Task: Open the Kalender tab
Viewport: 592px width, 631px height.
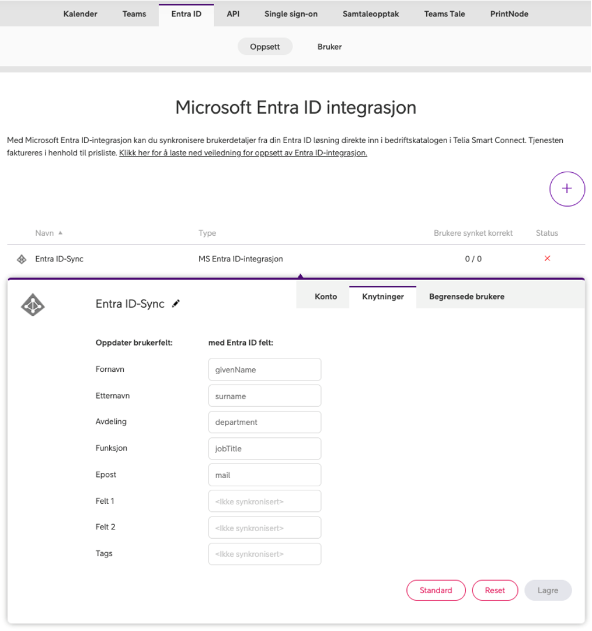Action: click(x=80, y=14)
